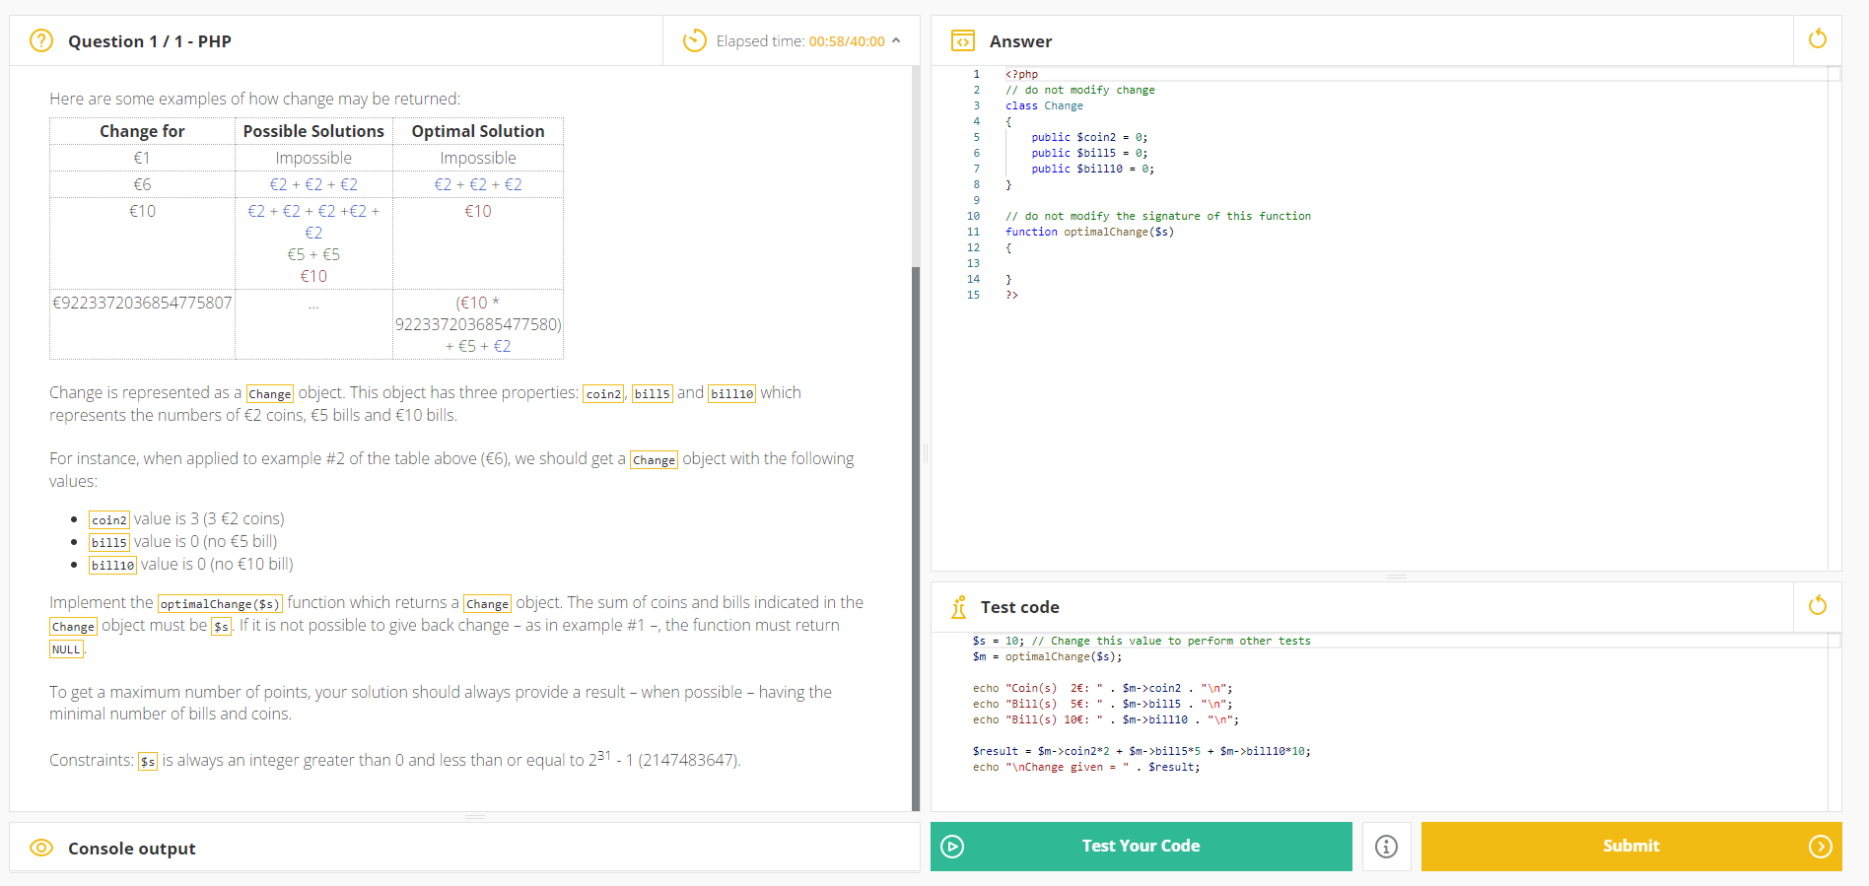Screen dimensions: 1869x886
Task: Click the splitter between Answer and Test code panels
Action: (x=1396, y=576)
